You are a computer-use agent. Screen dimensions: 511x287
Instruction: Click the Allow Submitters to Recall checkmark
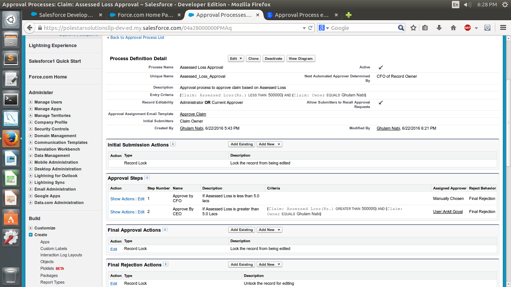pyautogui.click(x=381, y=103)
